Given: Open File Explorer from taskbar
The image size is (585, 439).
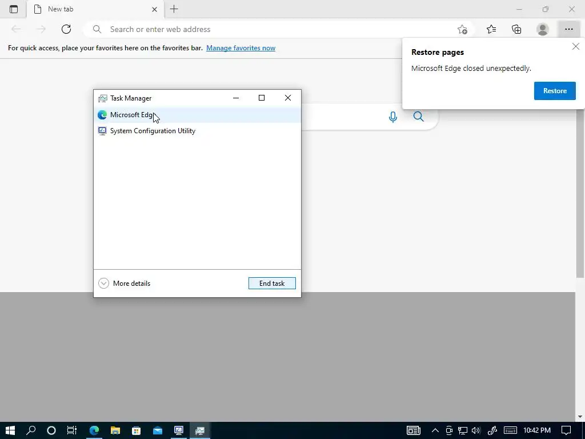Looking at the screenshot, I should (115, 430).
